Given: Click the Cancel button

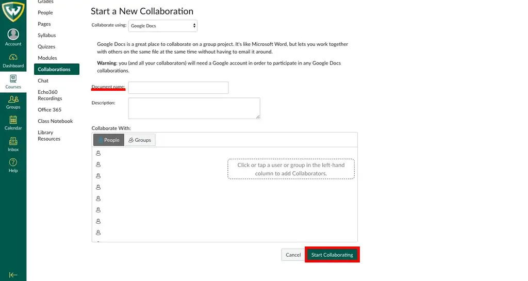Looking at the screenshot, I should (293, 255).
